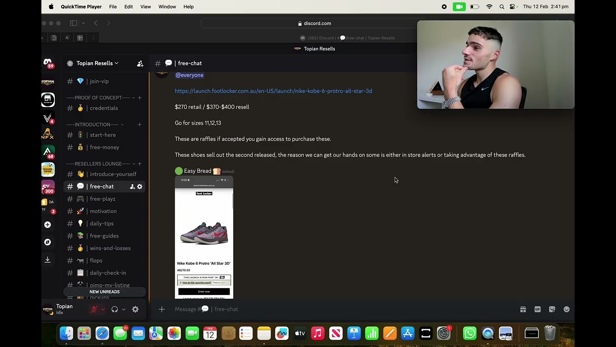Open User Settings gear icon

click(135, 309)
